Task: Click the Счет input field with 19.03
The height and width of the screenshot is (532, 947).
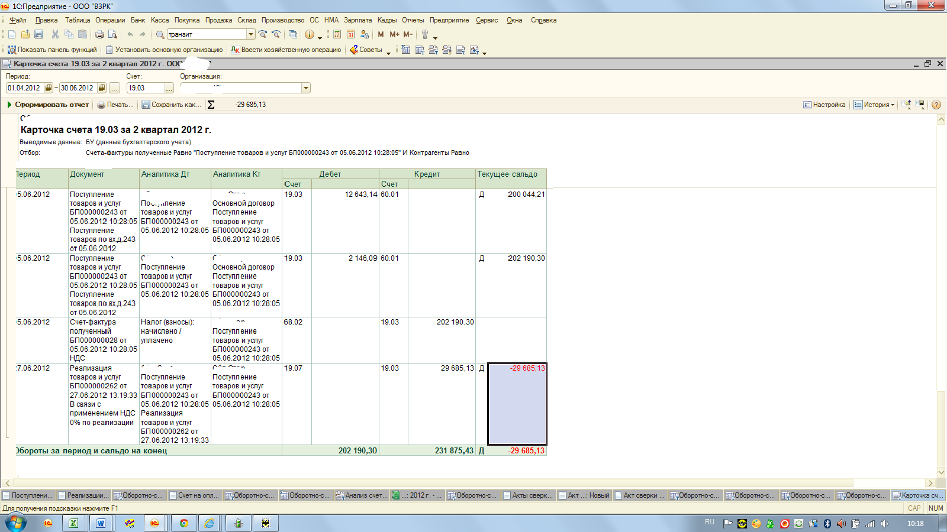Action: pyautogui.click(x=145, y=88)
